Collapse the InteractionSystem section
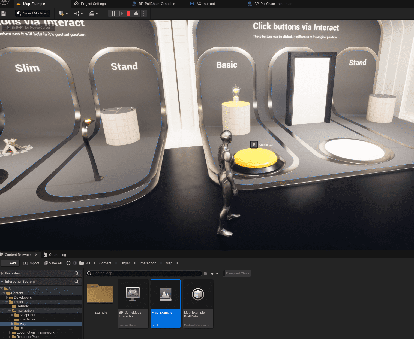 (2, 281)
